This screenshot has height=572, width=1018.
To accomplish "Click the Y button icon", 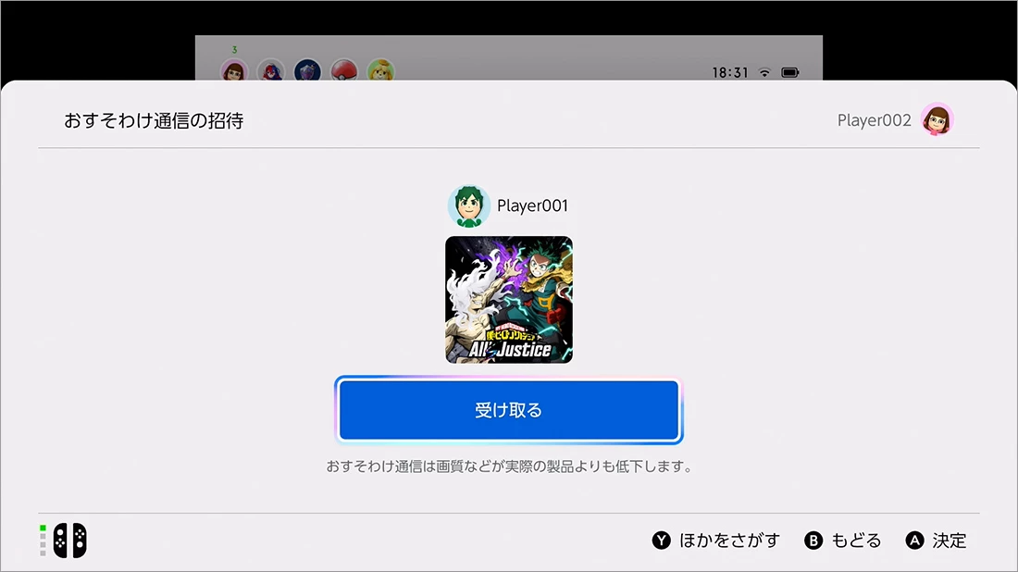I will point(661,541).
